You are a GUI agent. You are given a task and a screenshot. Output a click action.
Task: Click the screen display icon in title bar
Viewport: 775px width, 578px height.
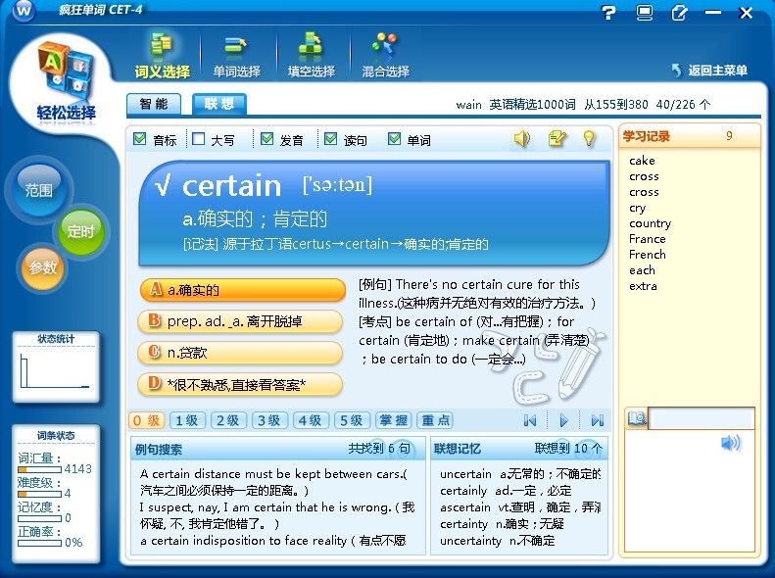644,13
